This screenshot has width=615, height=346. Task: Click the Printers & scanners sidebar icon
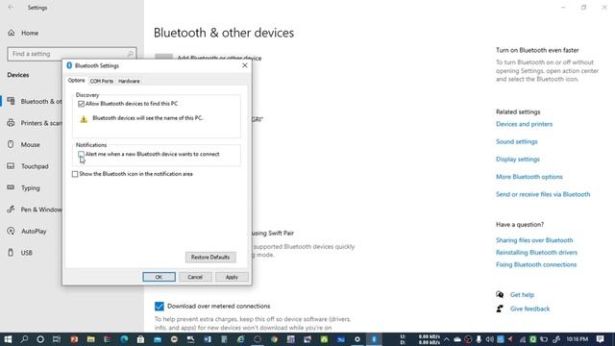point(11,123)
